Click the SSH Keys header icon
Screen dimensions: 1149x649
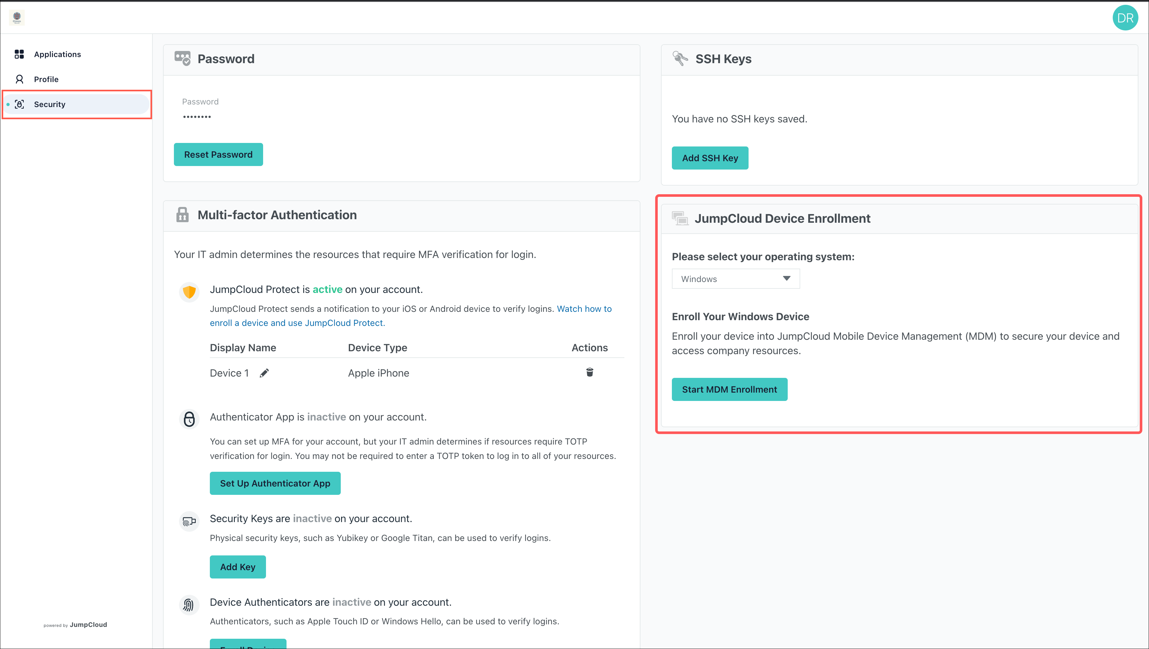[680, 58]
